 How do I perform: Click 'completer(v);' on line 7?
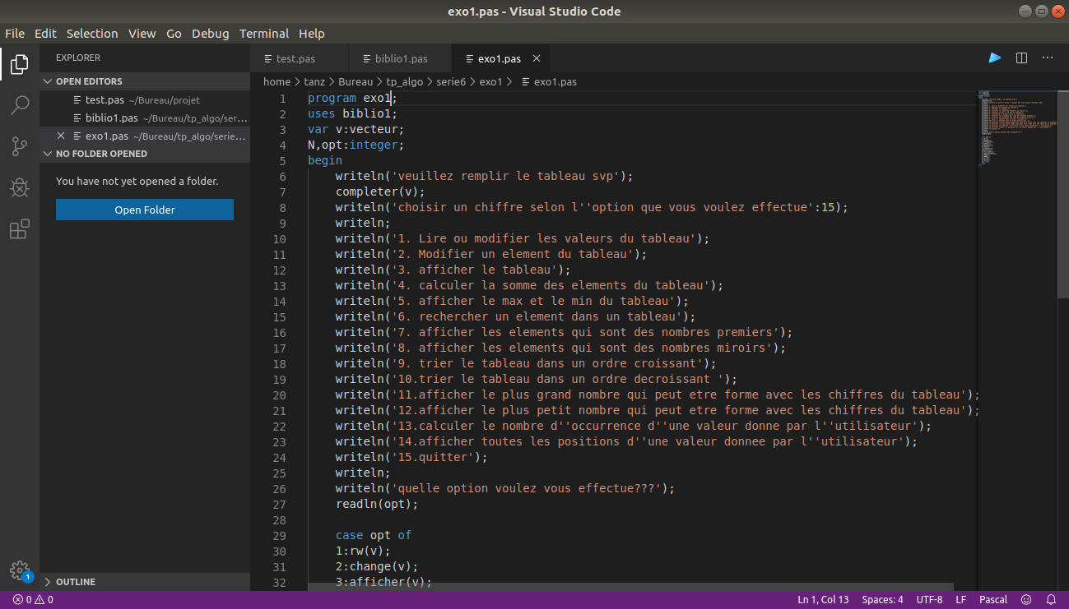click(x=380, y=191)
